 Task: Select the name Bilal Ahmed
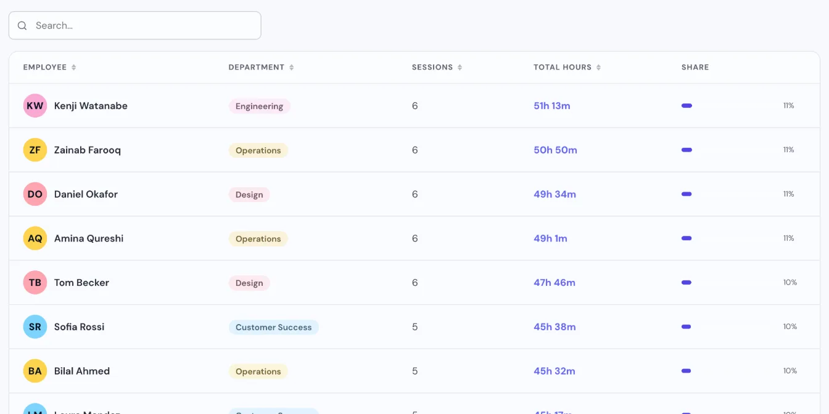point(82,371)
